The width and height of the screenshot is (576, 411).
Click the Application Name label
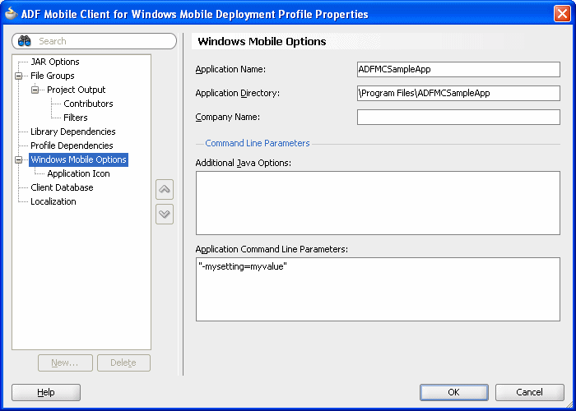pos(230,69)
